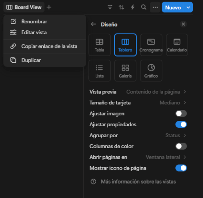Select the Calendario layout
The height and width of the screenshot is (198, 203).
177,45
